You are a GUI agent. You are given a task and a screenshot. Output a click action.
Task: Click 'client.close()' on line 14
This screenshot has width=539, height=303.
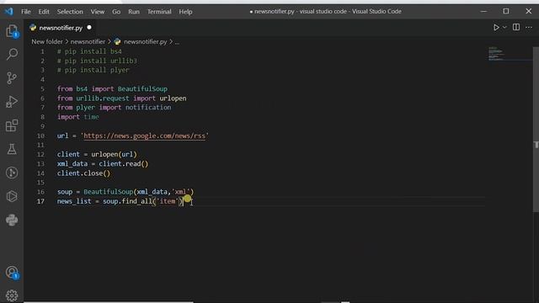pos(83,173)
